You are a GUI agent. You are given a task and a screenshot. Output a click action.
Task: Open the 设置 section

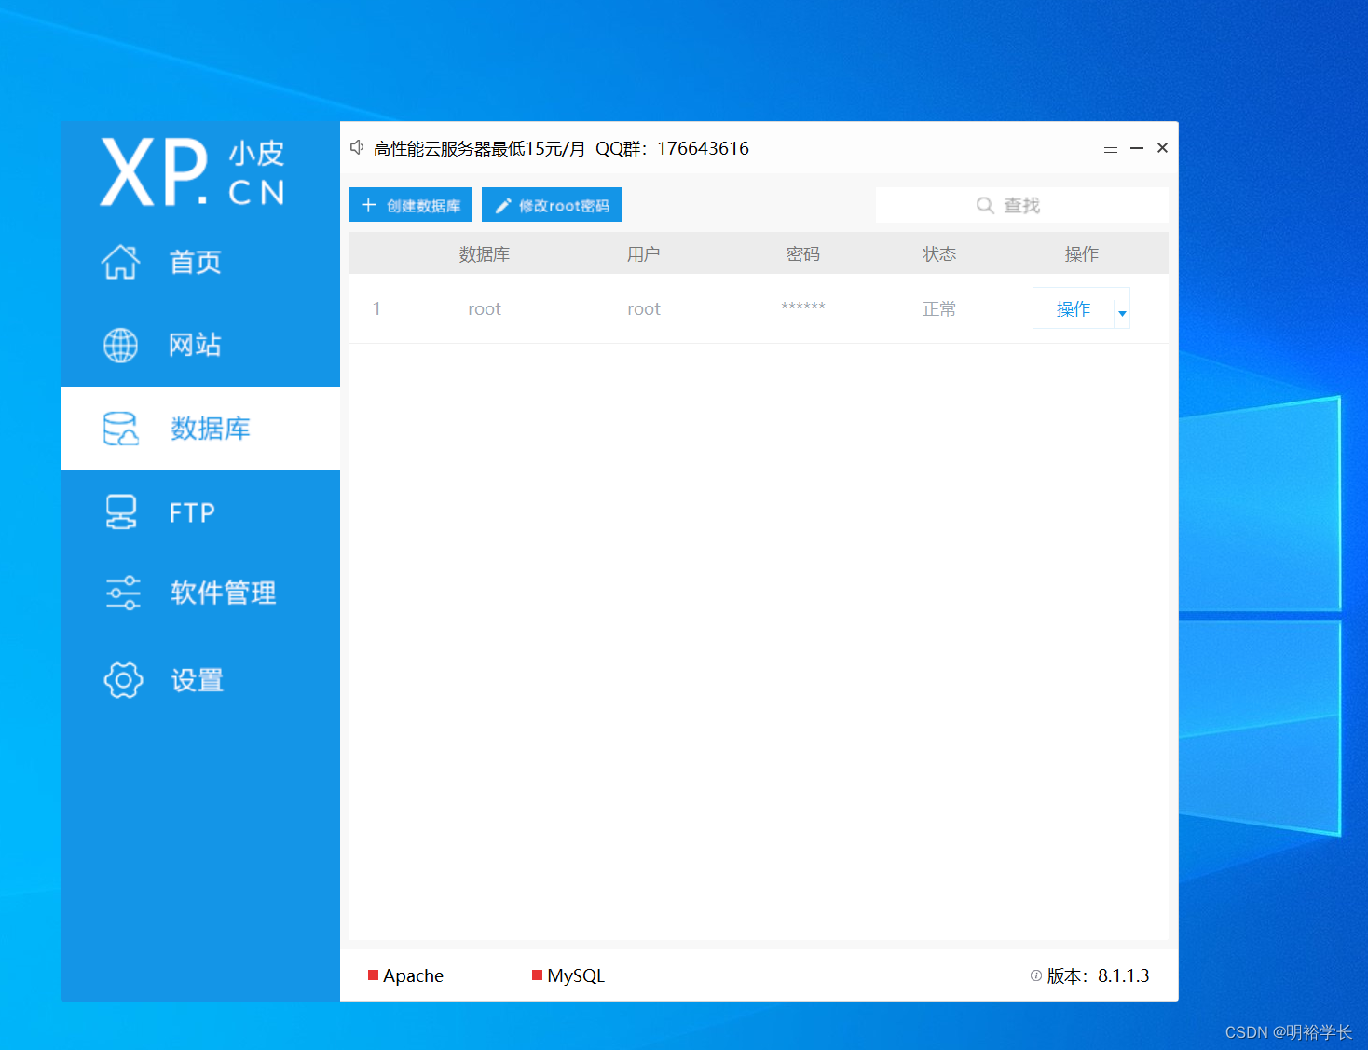200,680
